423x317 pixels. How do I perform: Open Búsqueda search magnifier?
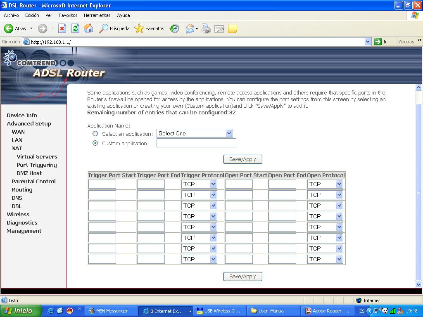(114, 28)
